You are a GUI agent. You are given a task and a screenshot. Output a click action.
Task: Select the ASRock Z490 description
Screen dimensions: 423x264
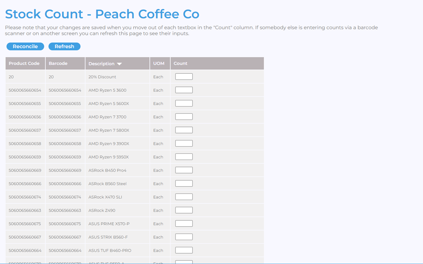coord(102,210)
